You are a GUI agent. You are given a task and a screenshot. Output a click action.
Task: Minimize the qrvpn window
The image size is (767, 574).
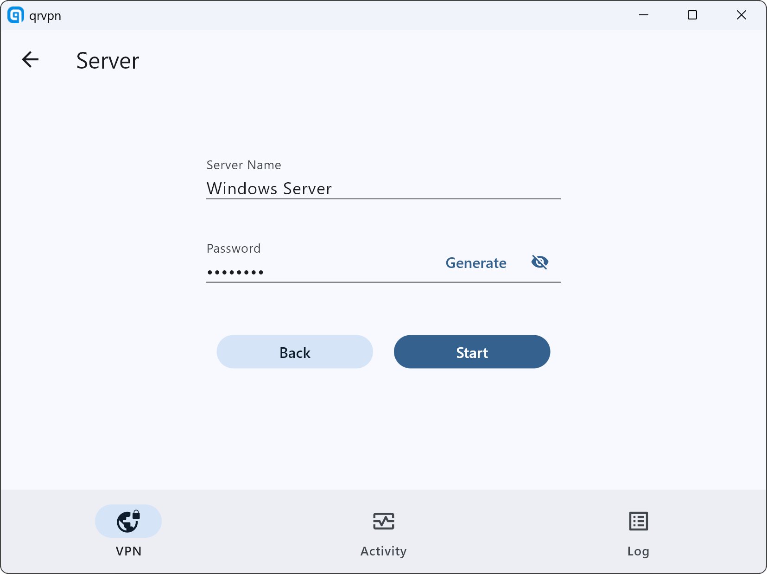pos(643,15)
